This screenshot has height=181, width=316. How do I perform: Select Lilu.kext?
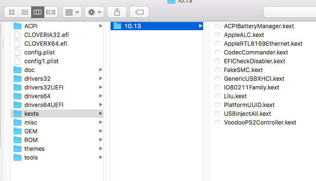(x=235, y=96)
